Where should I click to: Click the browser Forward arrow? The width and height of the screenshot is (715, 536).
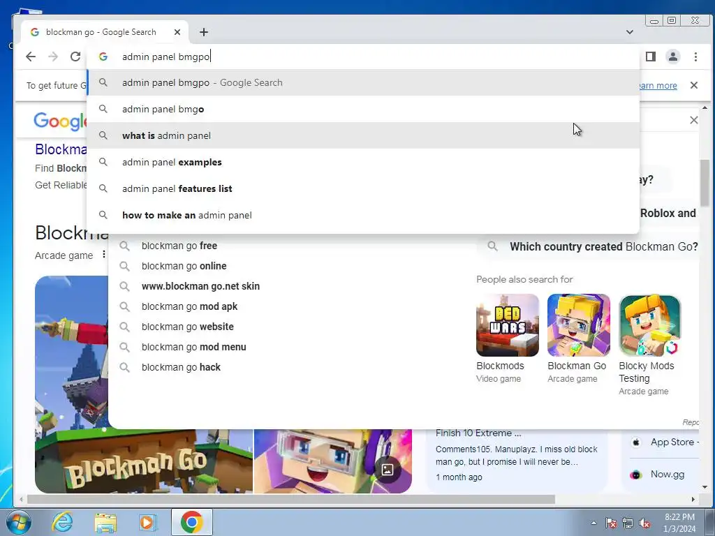pyautogui.click(x=53, y=57)
